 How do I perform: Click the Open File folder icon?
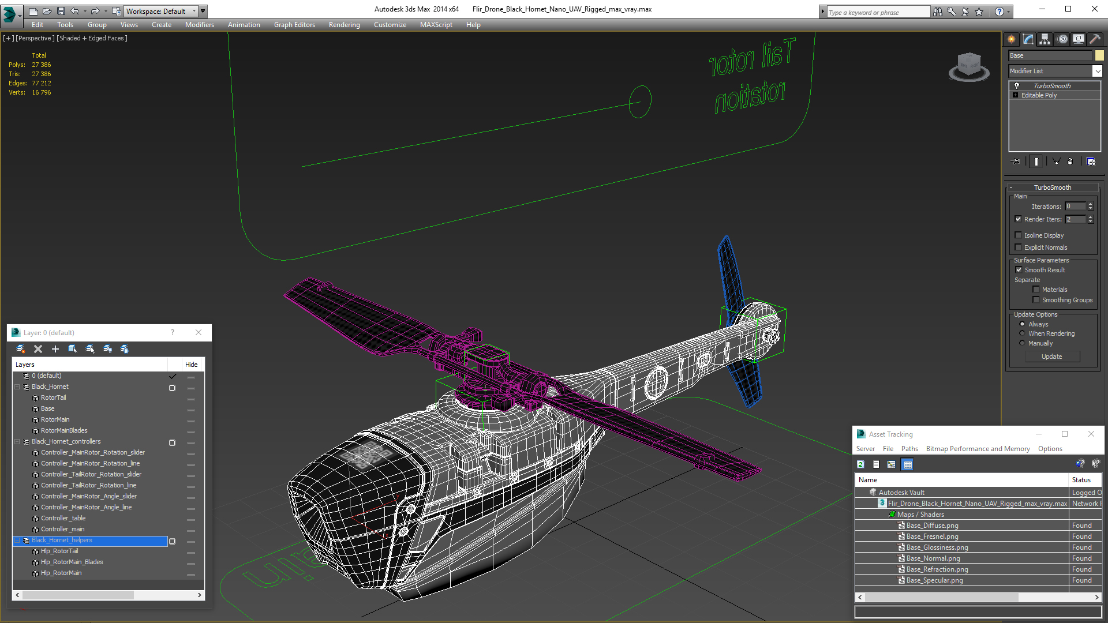tap(47, 11)
